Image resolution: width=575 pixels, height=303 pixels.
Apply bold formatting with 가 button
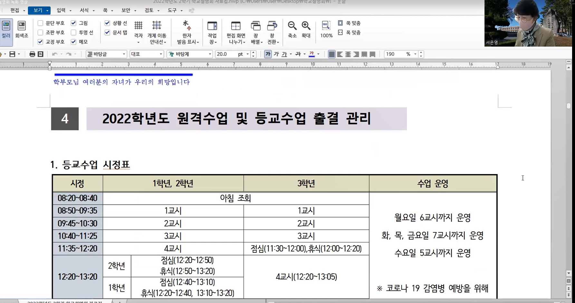(x=268, y=54)
